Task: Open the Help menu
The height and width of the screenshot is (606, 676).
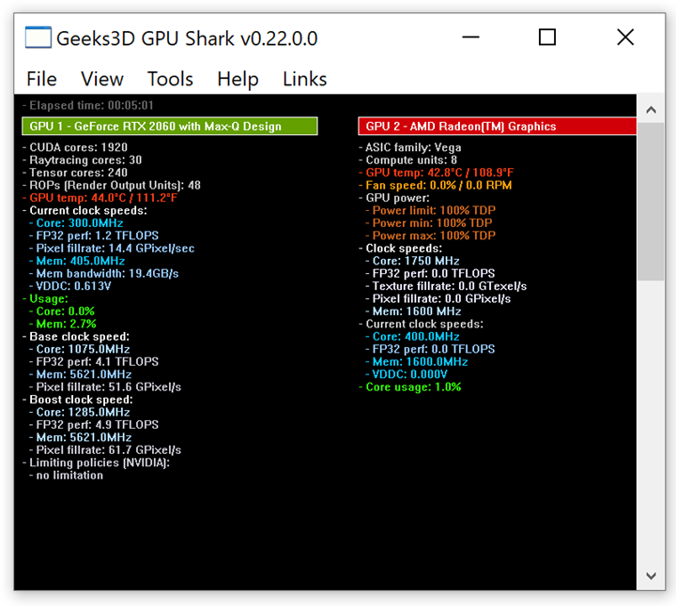Action: click(x=238, y=79)
